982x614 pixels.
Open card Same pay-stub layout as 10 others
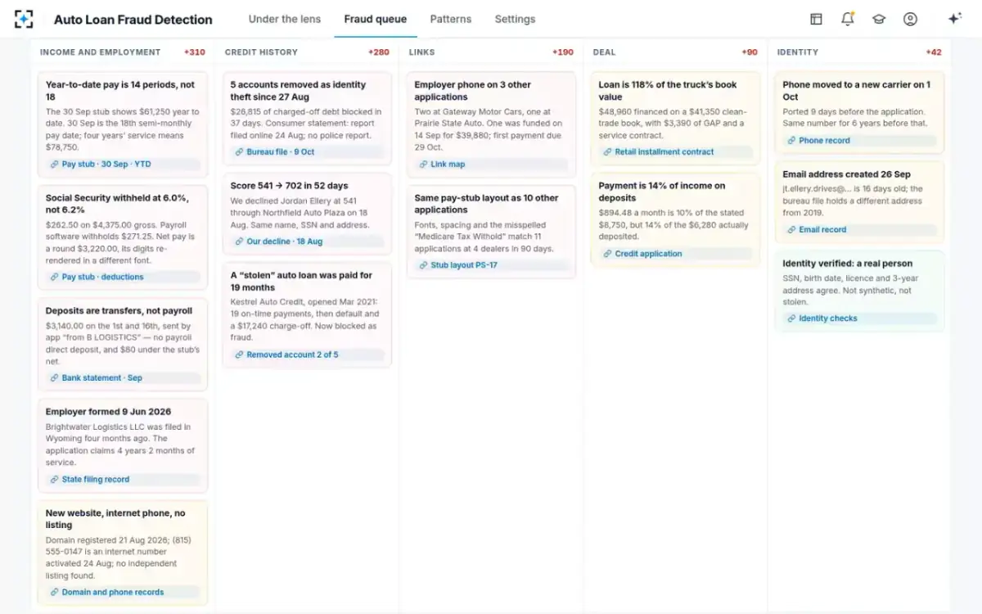(491, 232)
